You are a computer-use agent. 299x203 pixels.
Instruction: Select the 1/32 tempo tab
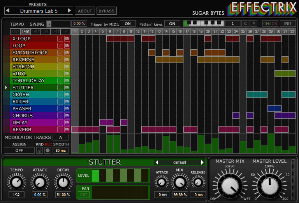point(15,31)
